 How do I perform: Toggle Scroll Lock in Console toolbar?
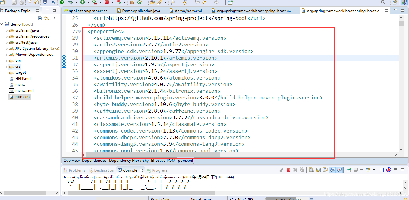[x=319, y=170]
